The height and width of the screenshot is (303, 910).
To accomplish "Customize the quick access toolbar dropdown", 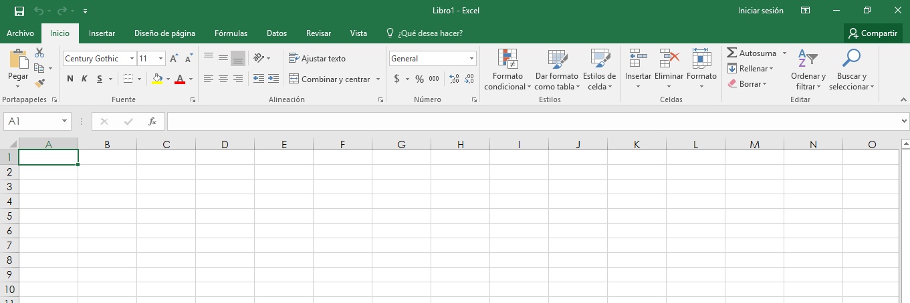I will 85,11.
